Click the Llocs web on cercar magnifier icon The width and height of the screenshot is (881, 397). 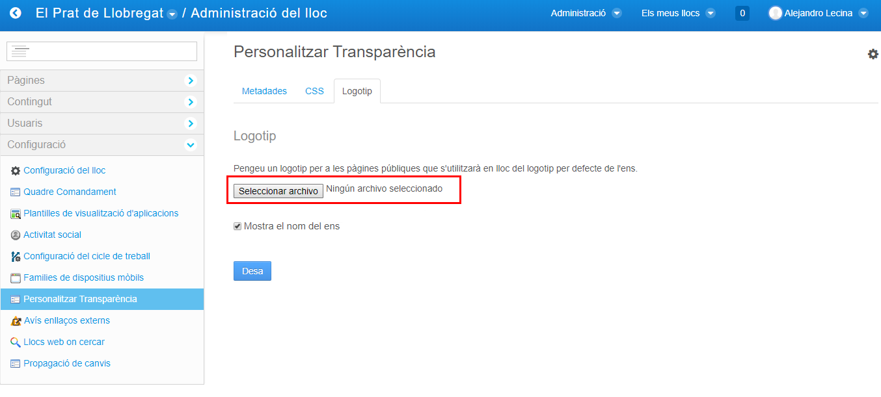coord(16,342)
